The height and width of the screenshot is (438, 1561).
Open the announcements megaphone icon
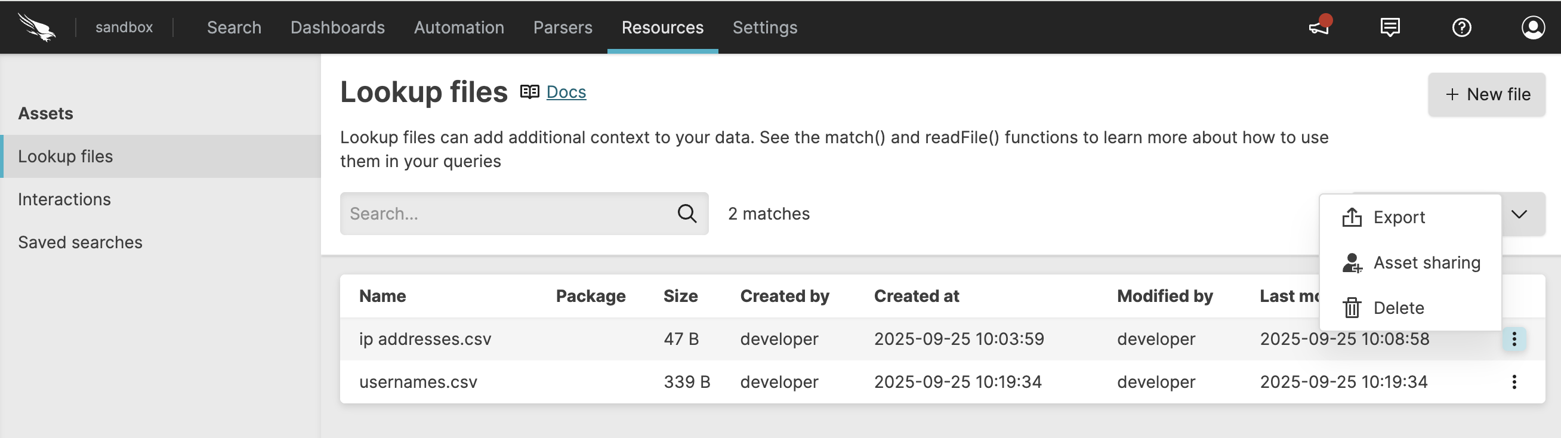click(x=1319, y=27)
